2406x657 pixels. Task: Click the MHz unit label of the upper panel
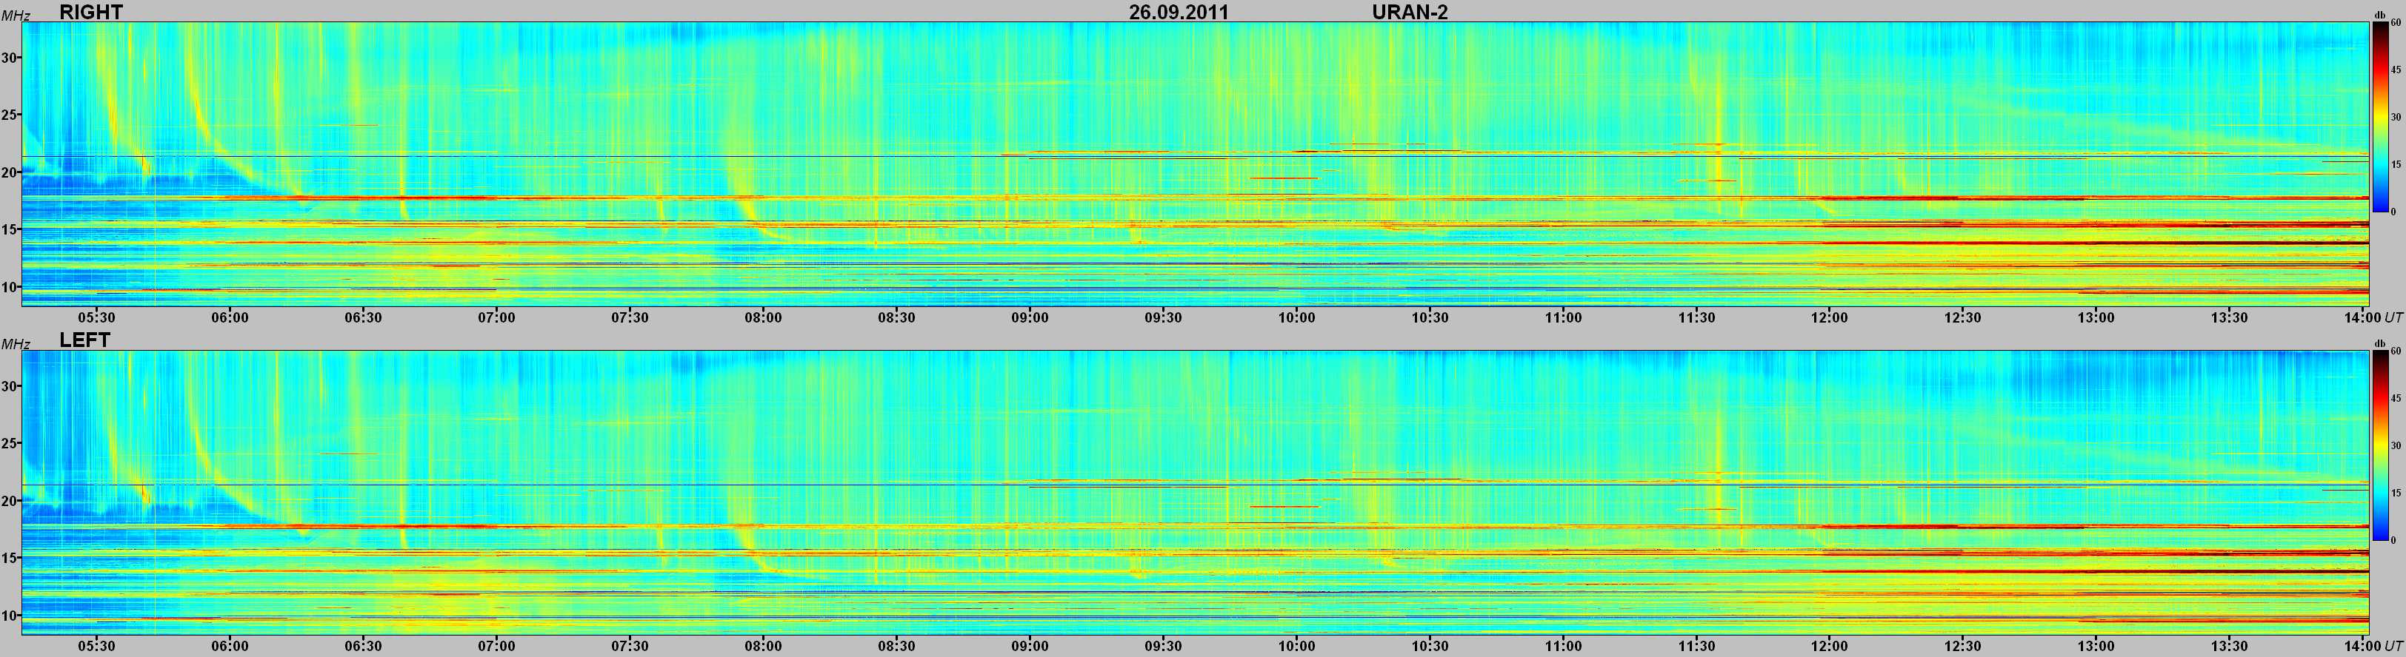click(x=15, y=16)
